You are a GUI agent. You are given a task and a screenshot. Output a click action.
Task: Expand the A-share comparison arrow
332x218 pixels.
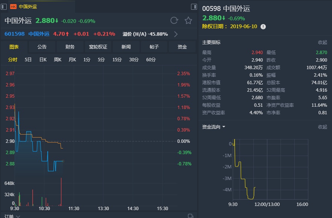(x=176, y=34)
